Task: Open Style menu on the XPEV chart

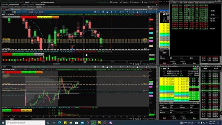Action: 122,12
